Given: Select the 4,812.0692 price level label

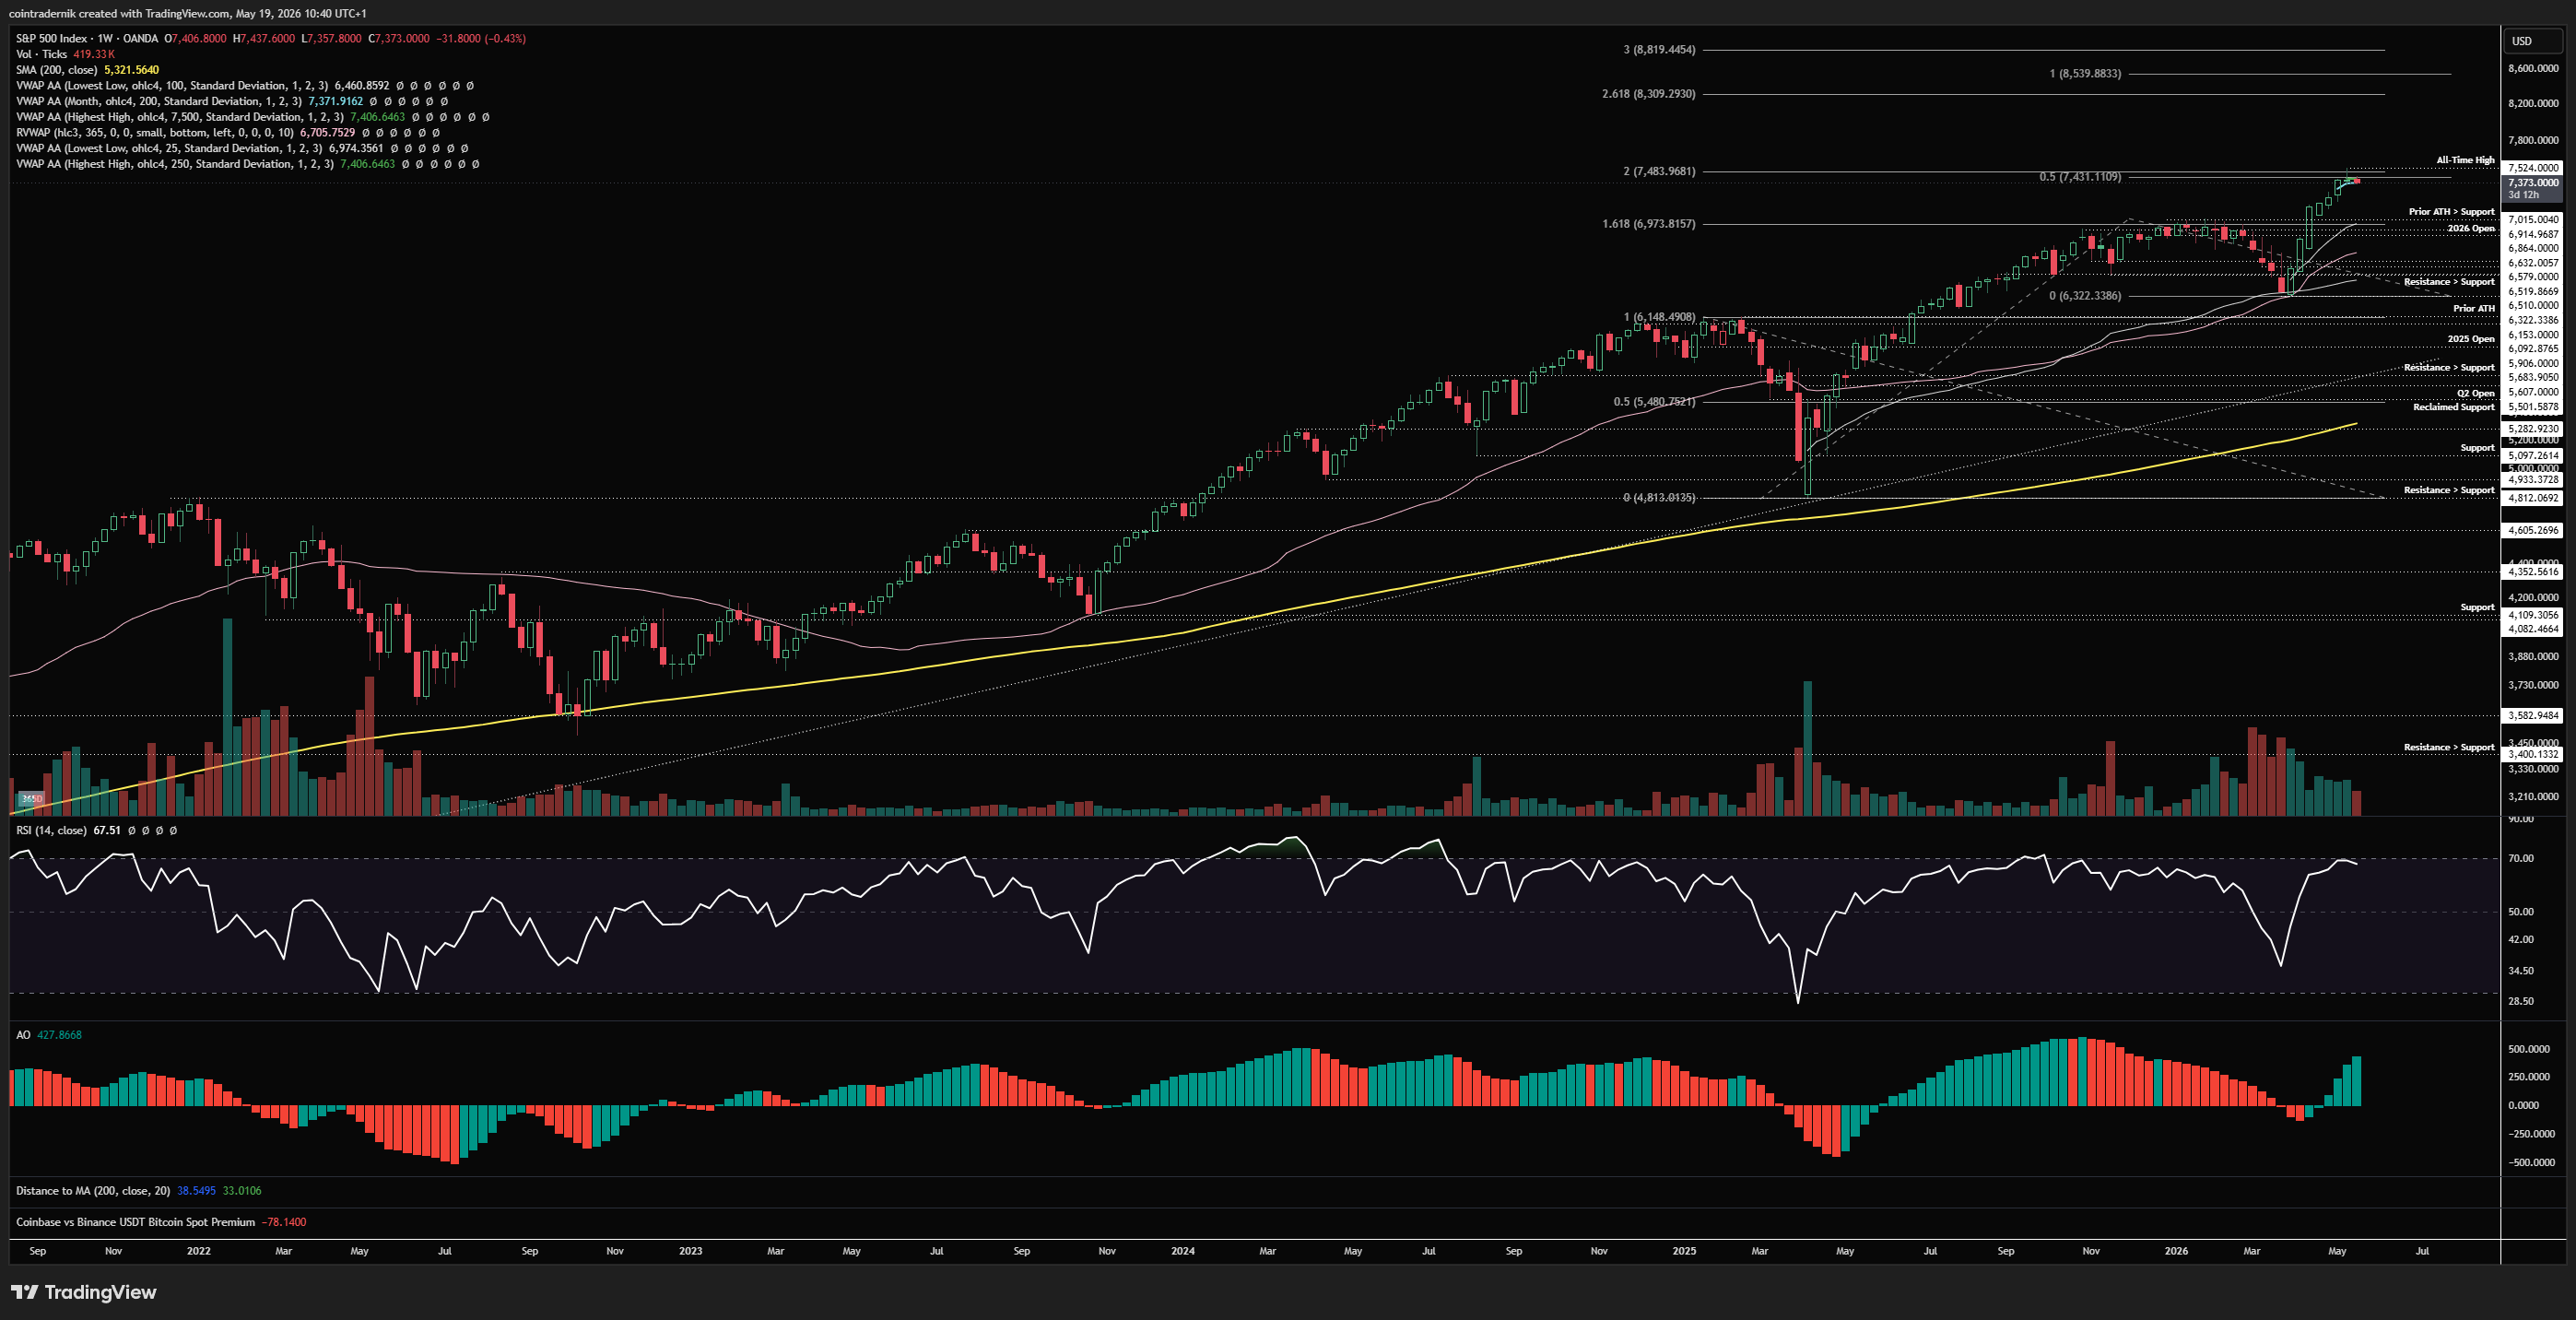Looking at the screenshot, I should [2533, 498].
